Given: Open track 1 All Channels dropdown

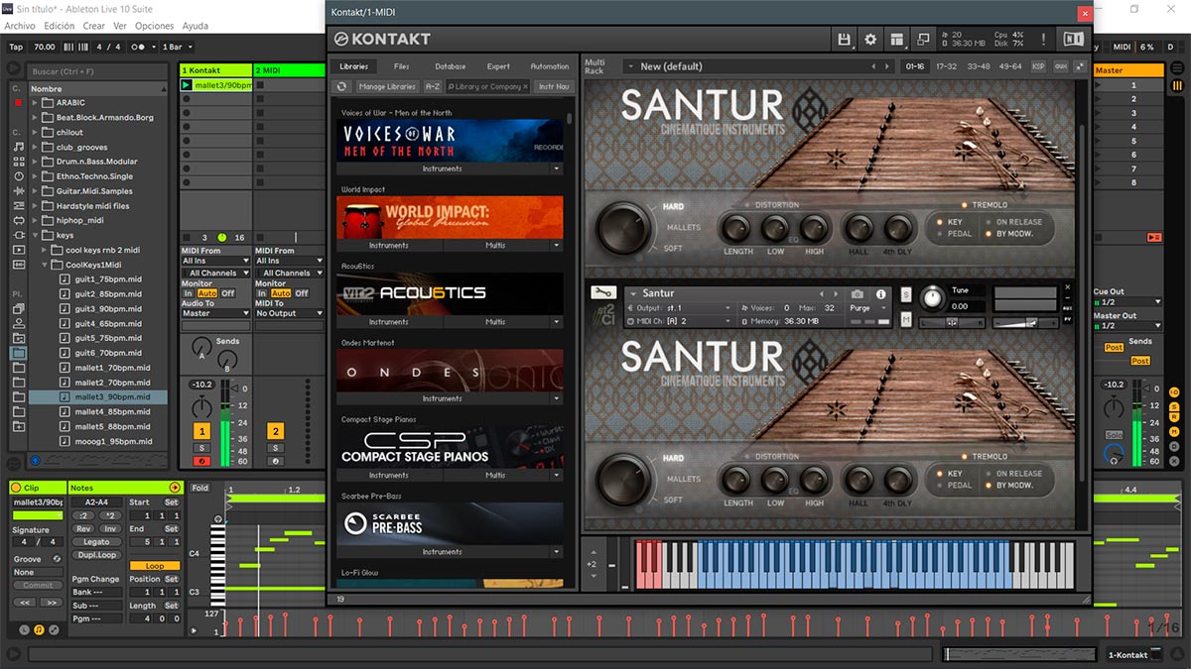Looking at the screenshot, I should point(215,273).
